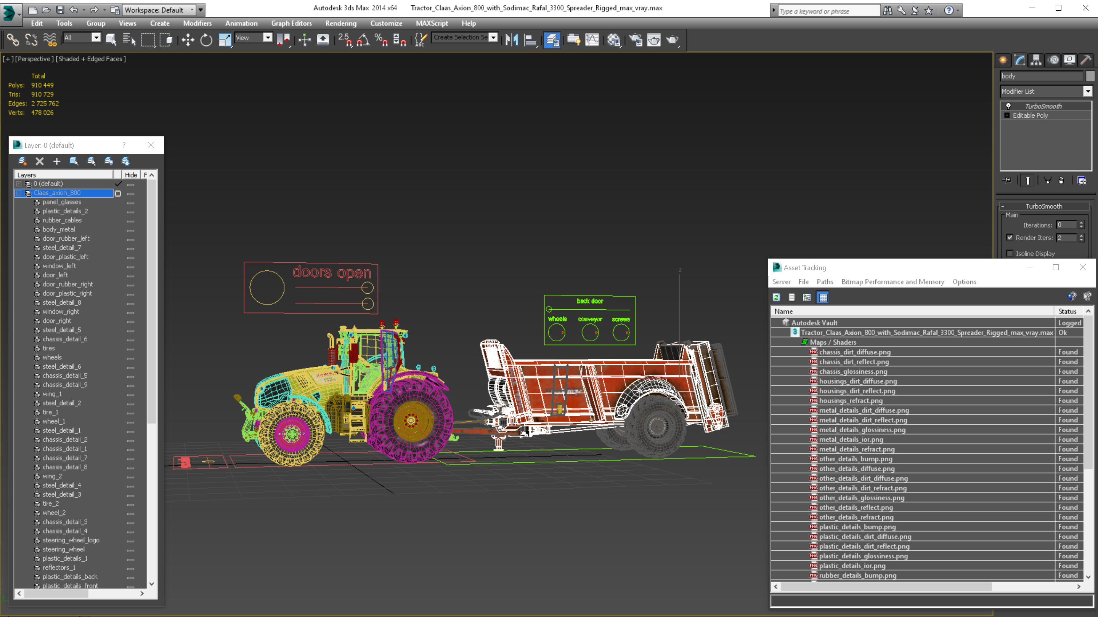This screenshot has width=1098, height=617.
Task: Click the Bind to Space Warp tool
Action: (x=50, y=40)
